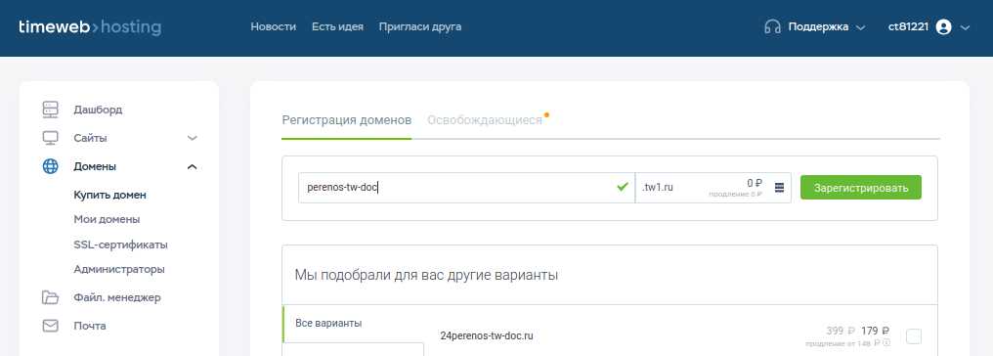The width and height of the screenshot is (993, 356).
Task: Click the domain name input field
Action: (467, 188)
